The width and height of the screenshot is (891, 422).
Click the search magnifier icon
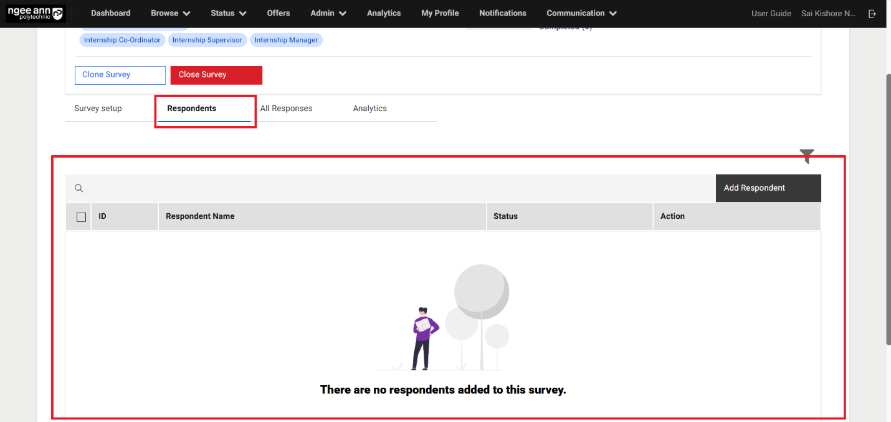pyautogui.click(x=79, y=188)
